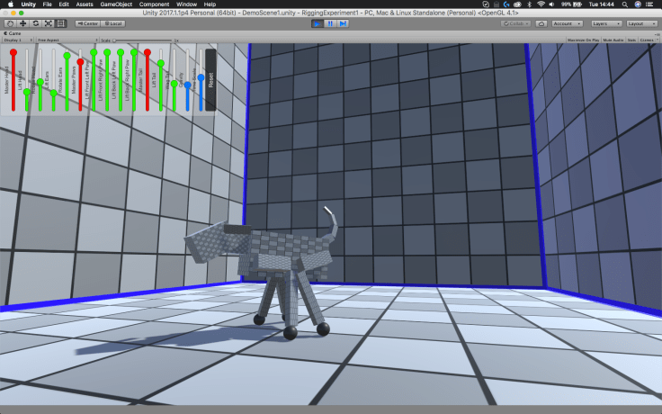Select the Scale tool
Viewport: 662px width, 414px height.
click(48, 22)
